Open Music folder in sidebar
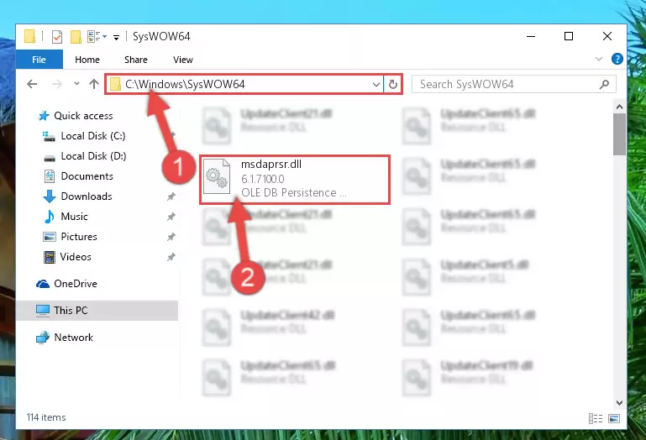The image size is (646, 440). pos(74,217)
